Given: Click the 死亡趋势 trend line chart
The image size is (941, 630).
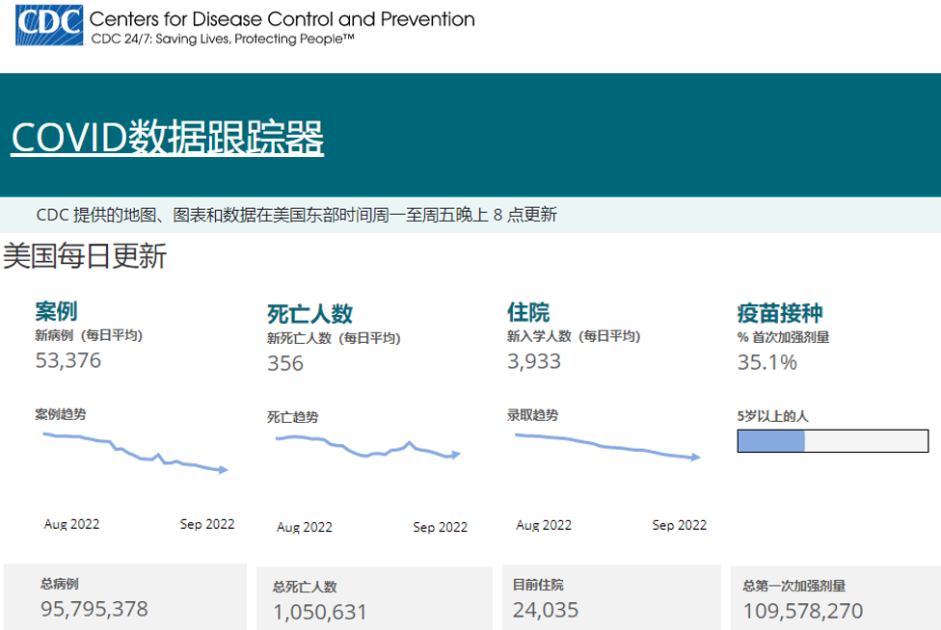Looking at the screenshot, I should click(x=368, y=448).
